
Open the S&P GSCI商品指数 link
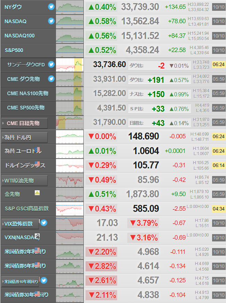pos(27,208)
